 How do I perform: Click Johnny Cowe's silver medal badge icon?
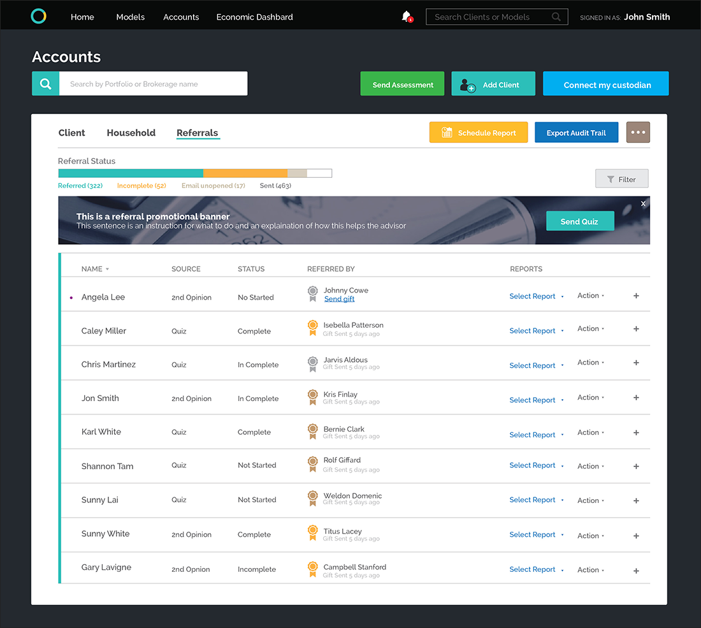[x=312, y=294]
